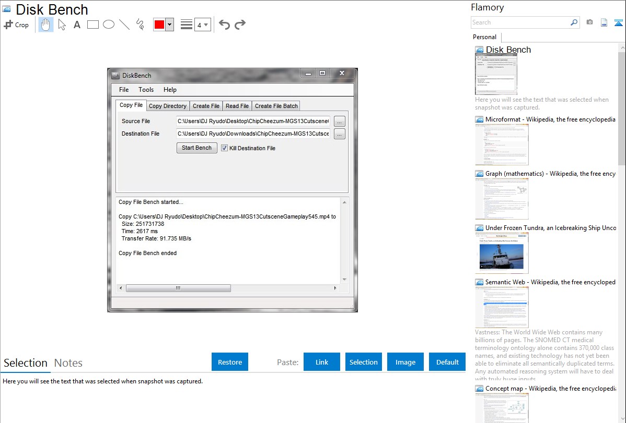This screenshot has height=423, width=626.
Task: Click log scroll down arrow
Action: tap(344, 280)
